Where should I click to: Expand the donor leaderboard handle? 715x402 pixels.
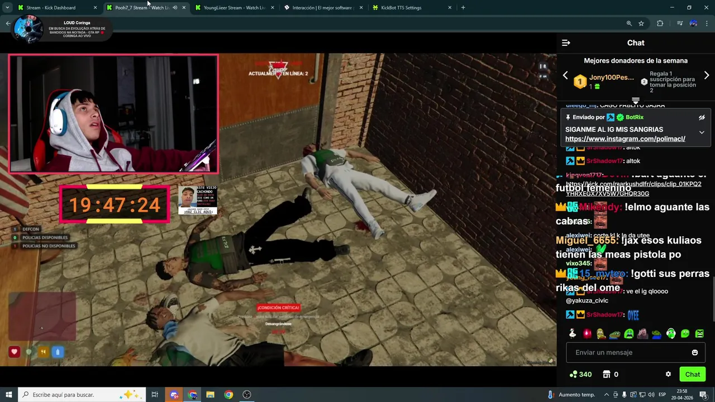click(636, 100)
